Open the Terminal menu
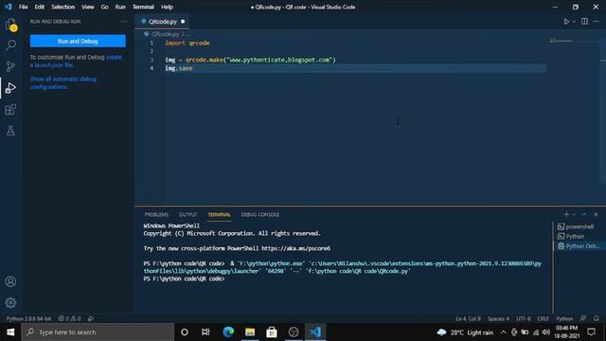 (143, 7)
